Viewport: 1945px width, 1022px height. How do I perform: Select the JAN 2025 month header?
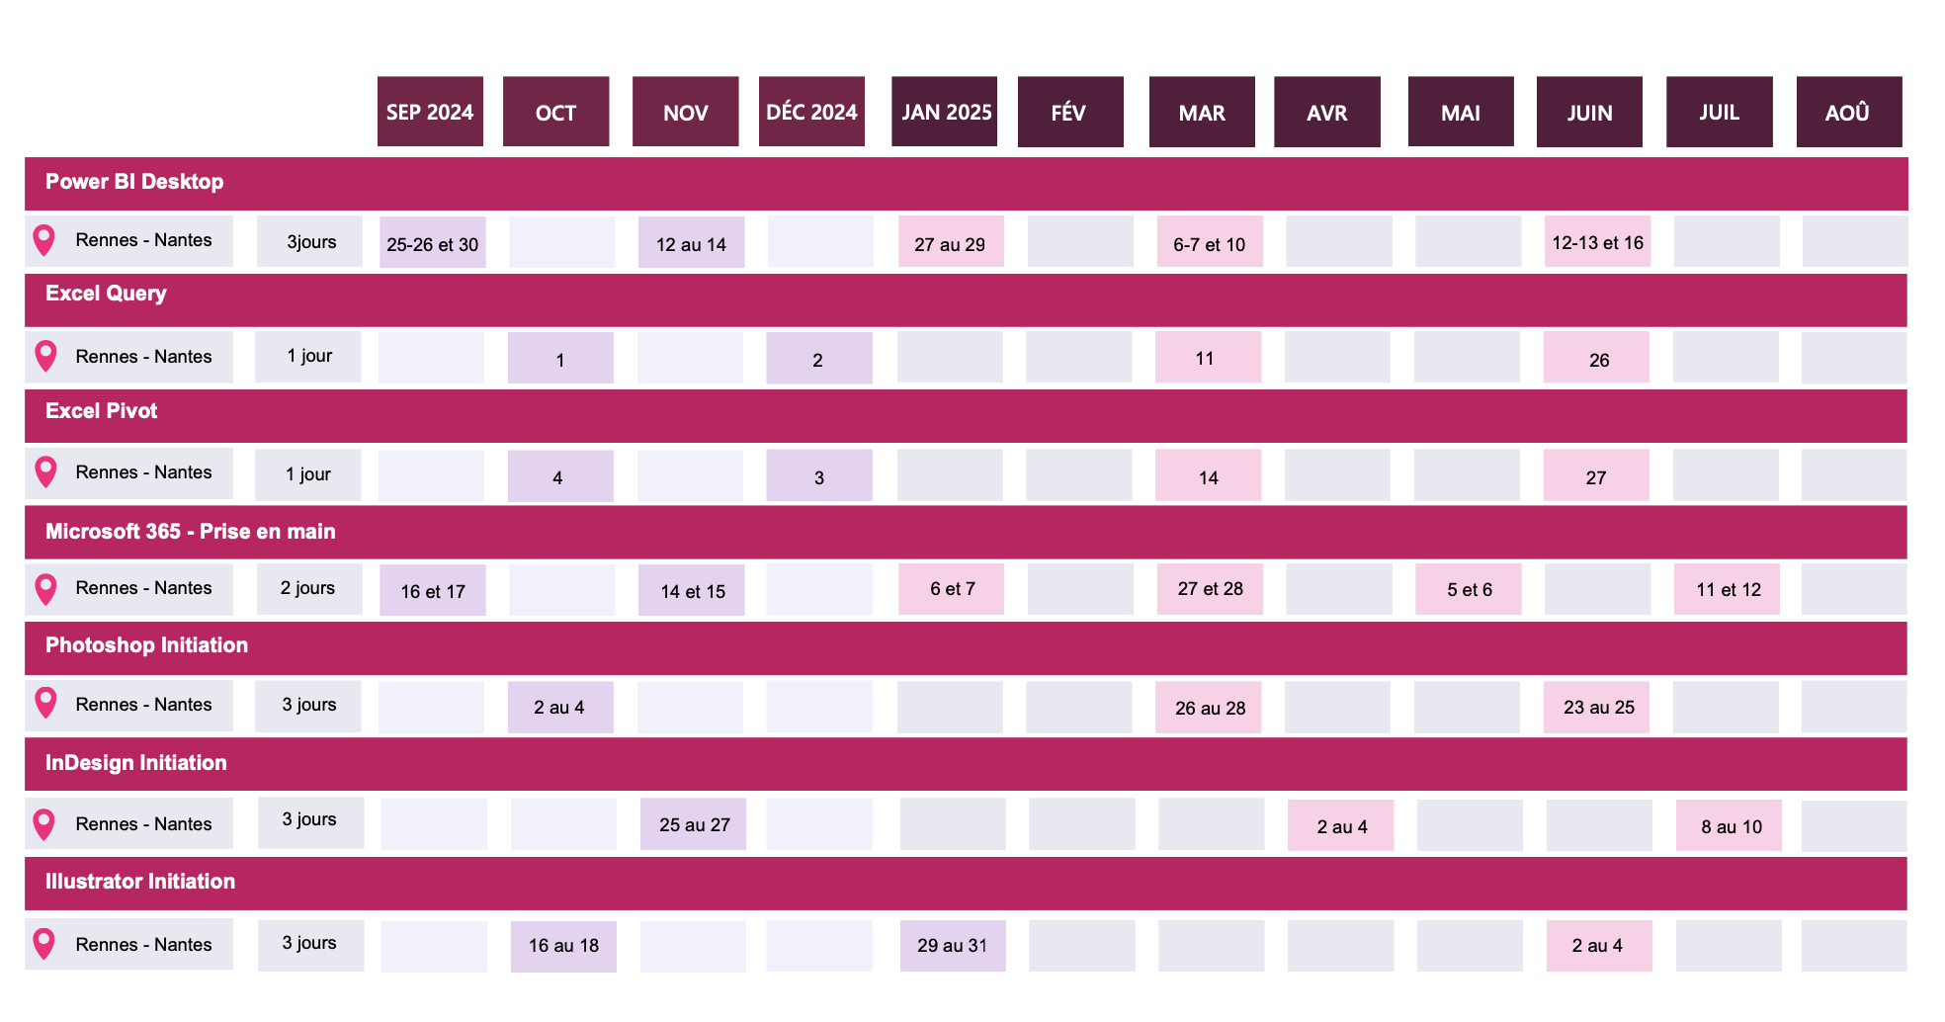point(945,112)
